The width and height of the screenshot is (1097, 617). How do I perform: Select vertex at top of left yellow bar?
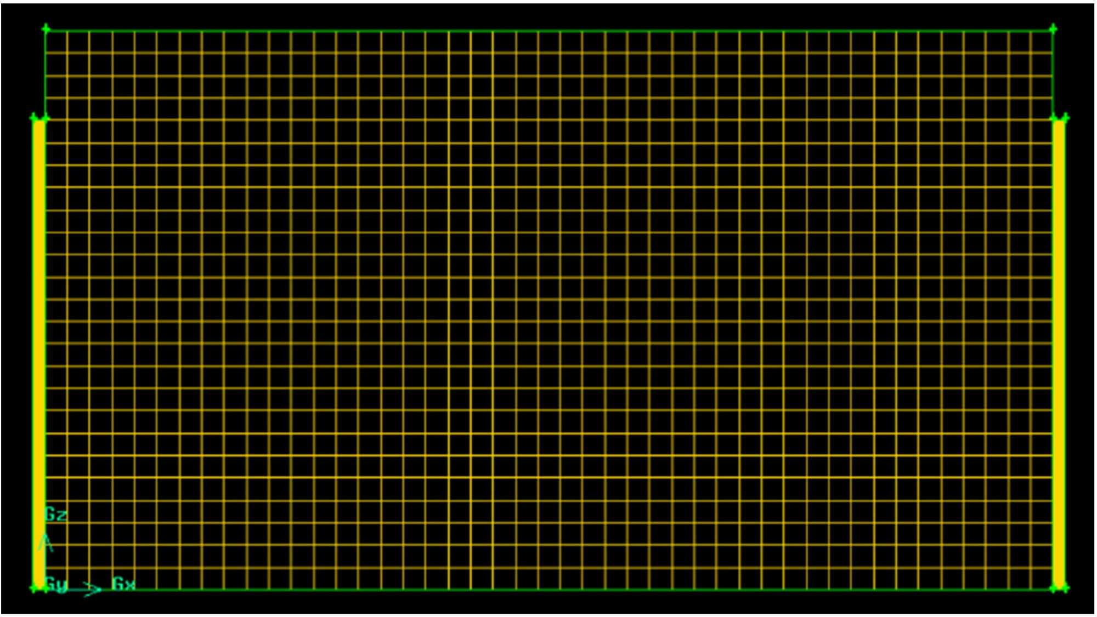point(35,118)
